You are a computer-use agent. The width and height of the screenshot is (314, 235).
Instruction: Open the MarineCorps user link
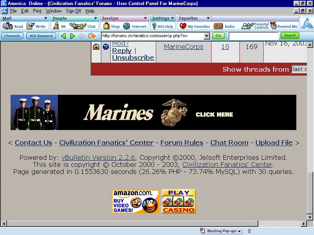pyautogui.click(x=183, y=47)
